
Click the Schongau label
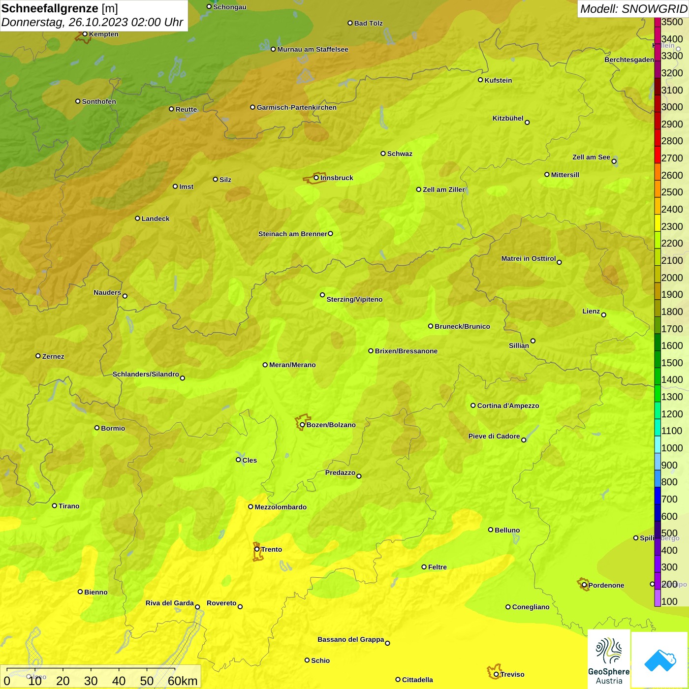click(x=229, y=7)
